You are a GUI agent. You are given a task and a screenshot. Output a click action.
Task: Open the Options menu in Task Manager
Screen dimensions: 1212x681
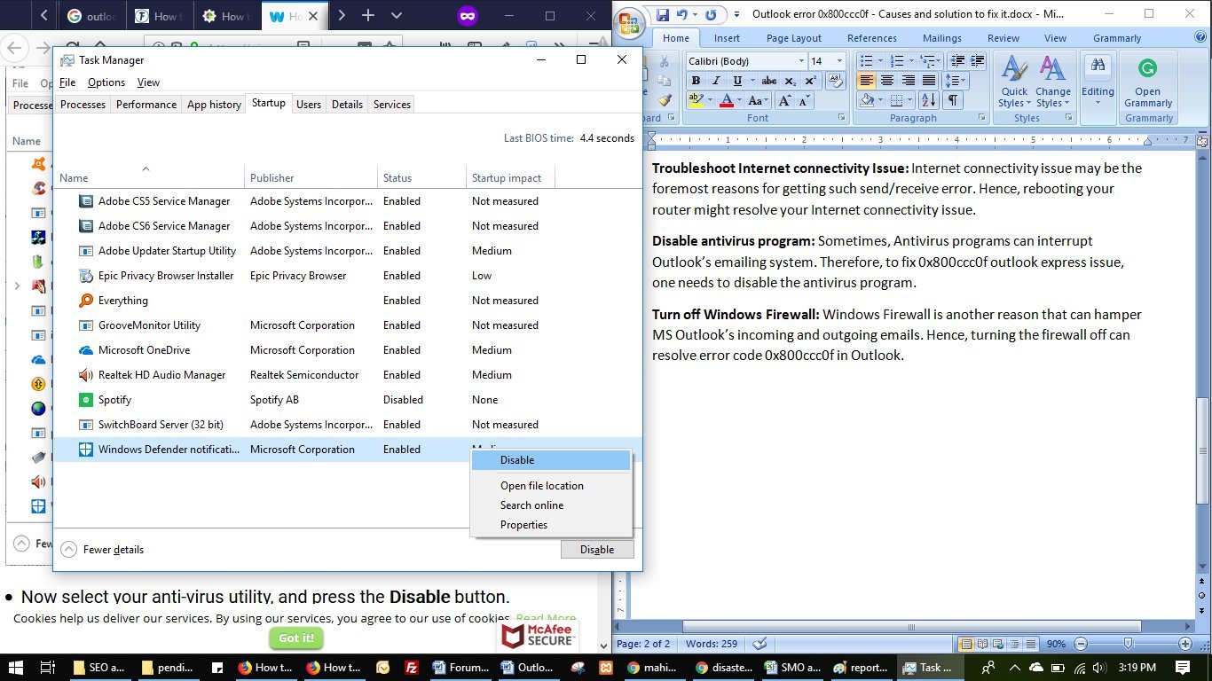point(106,82)
